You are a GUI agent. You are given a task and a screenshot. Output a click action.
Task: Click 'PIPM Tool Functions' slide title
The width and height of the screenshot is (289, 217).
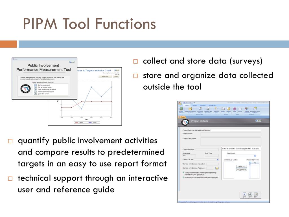pos(89,24)
